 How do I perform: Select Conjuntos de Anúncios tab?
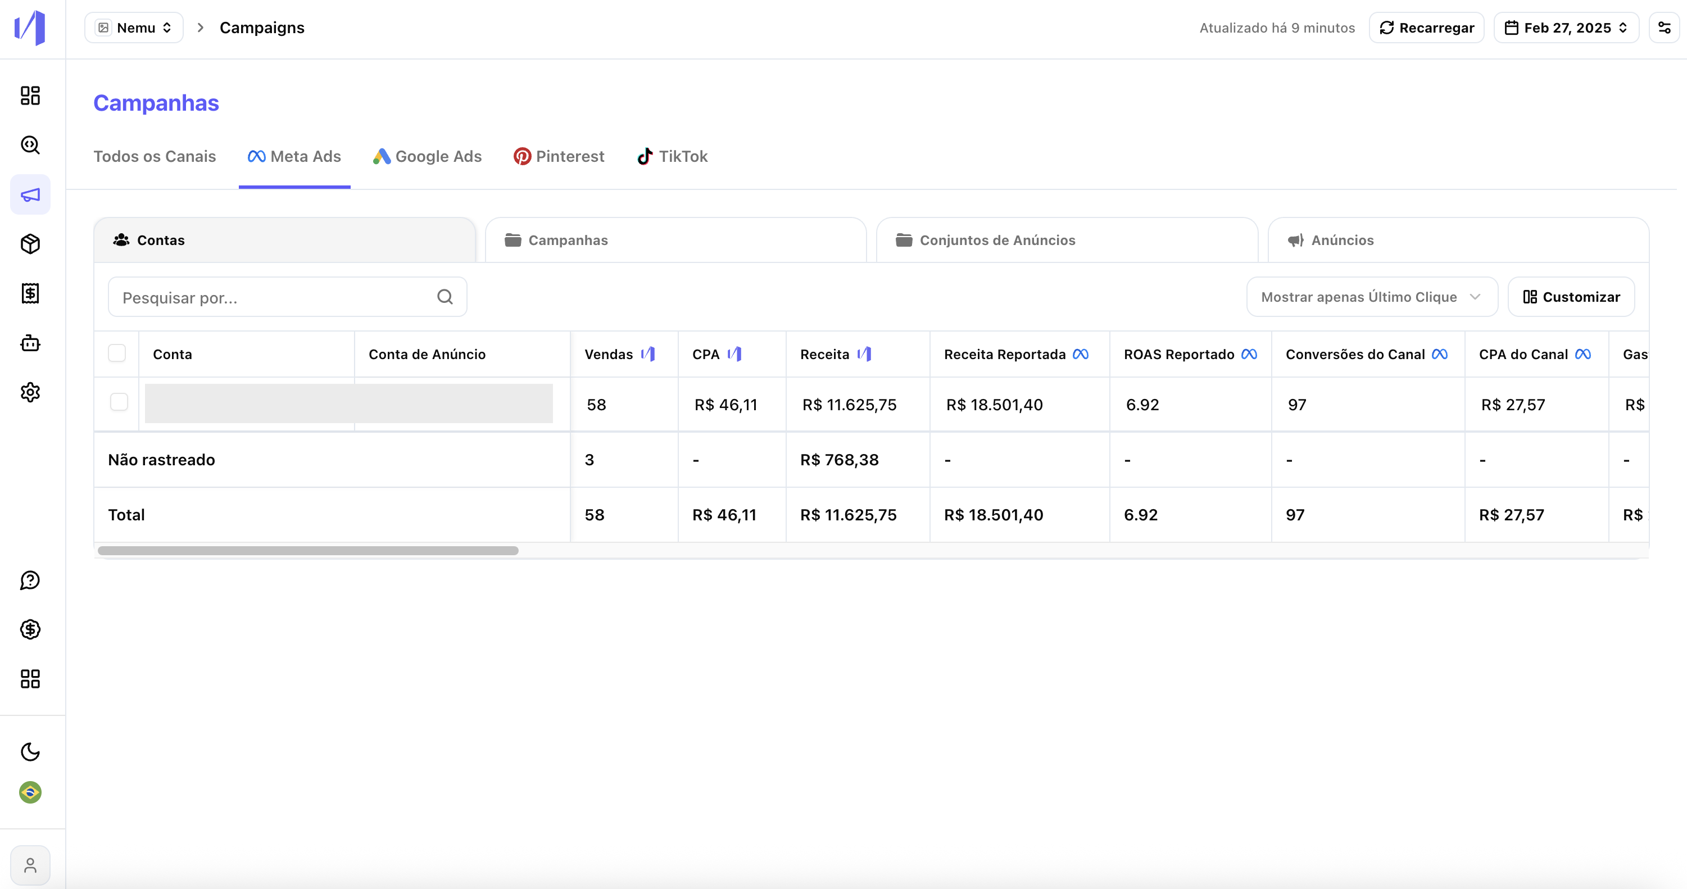pos(1068,241)
